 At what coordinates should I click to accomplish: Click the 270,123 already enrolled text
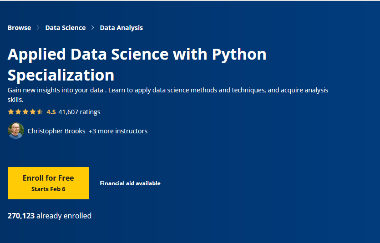click(50, 216)
